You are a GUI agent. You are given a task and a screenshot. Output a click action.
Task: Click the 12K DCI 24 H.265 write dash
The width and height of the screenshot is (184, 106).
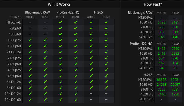coord(91,94)
